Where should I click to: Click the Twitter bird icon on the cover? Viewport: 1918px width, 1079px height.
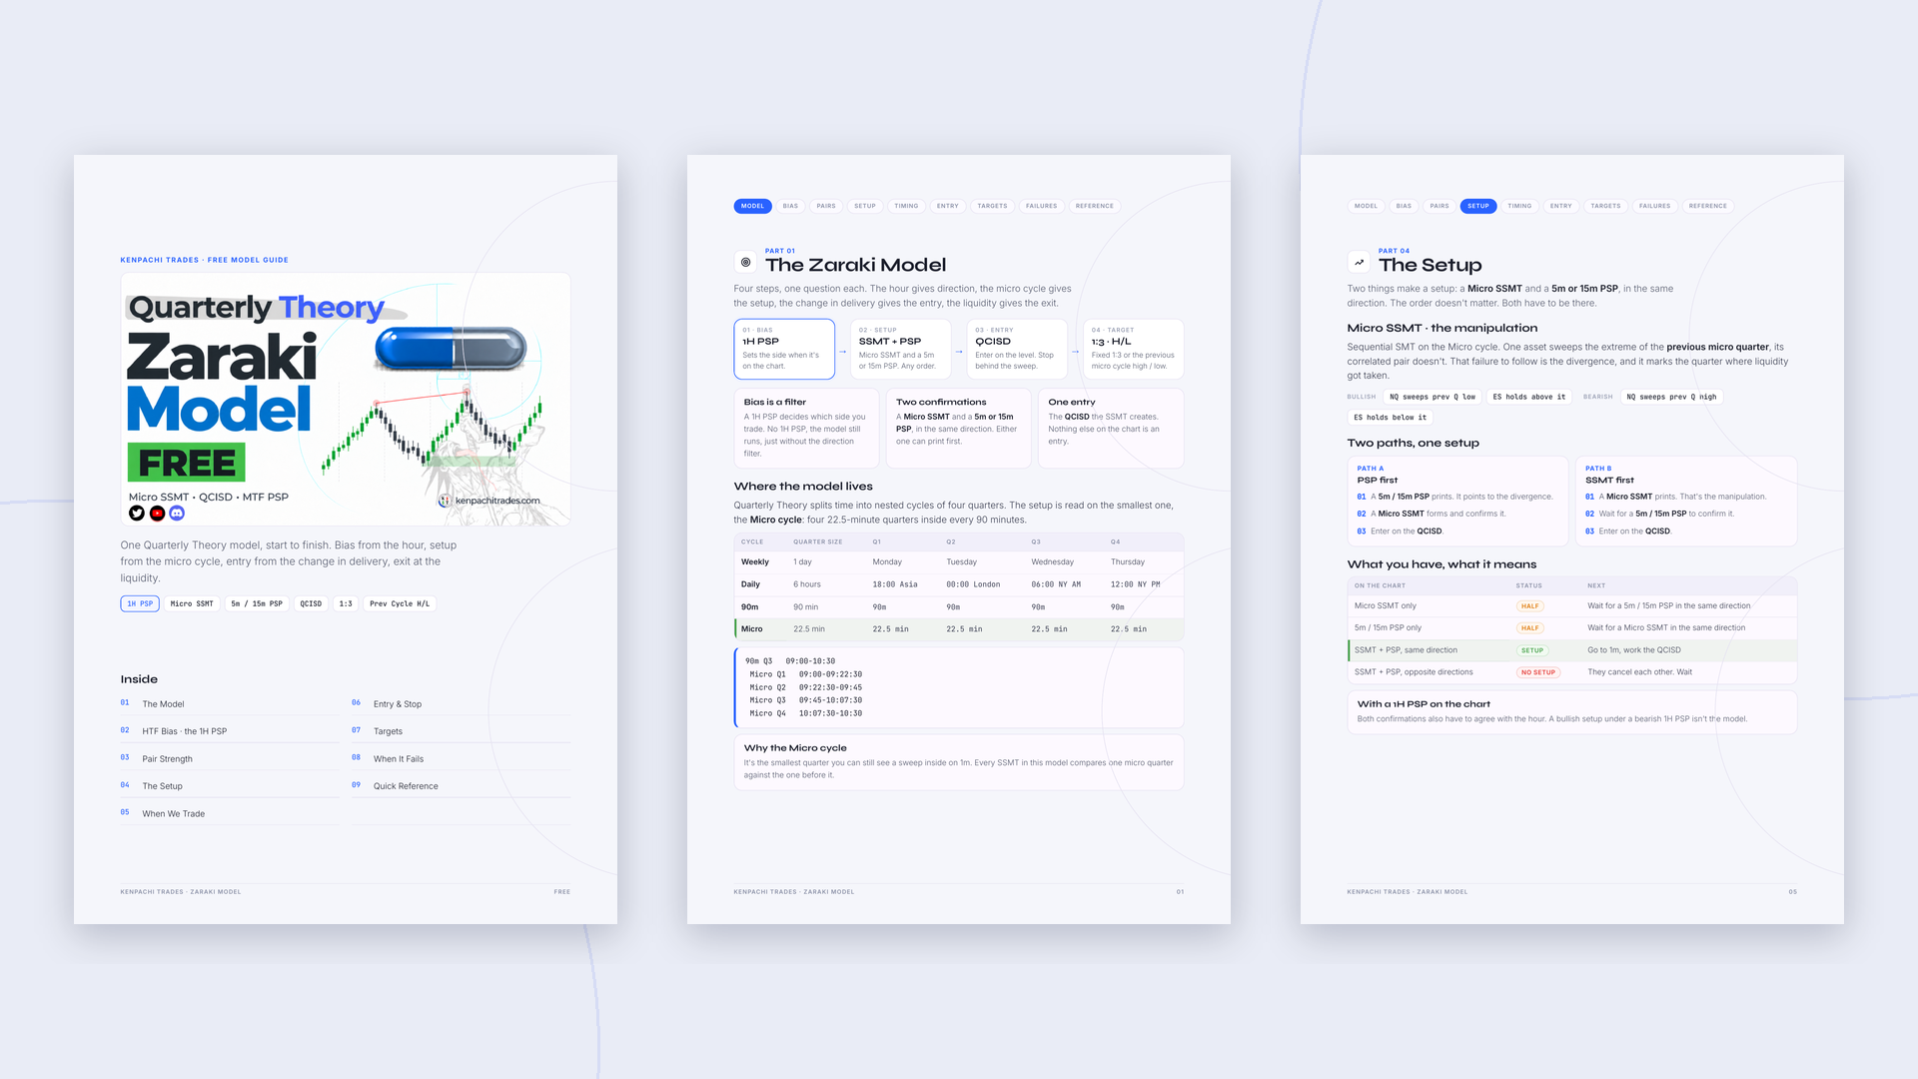[137, 514]
